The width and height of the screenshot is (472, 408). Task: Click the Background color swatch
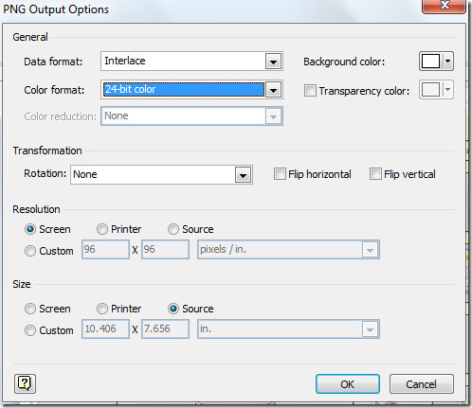click(x=431, y=62)
